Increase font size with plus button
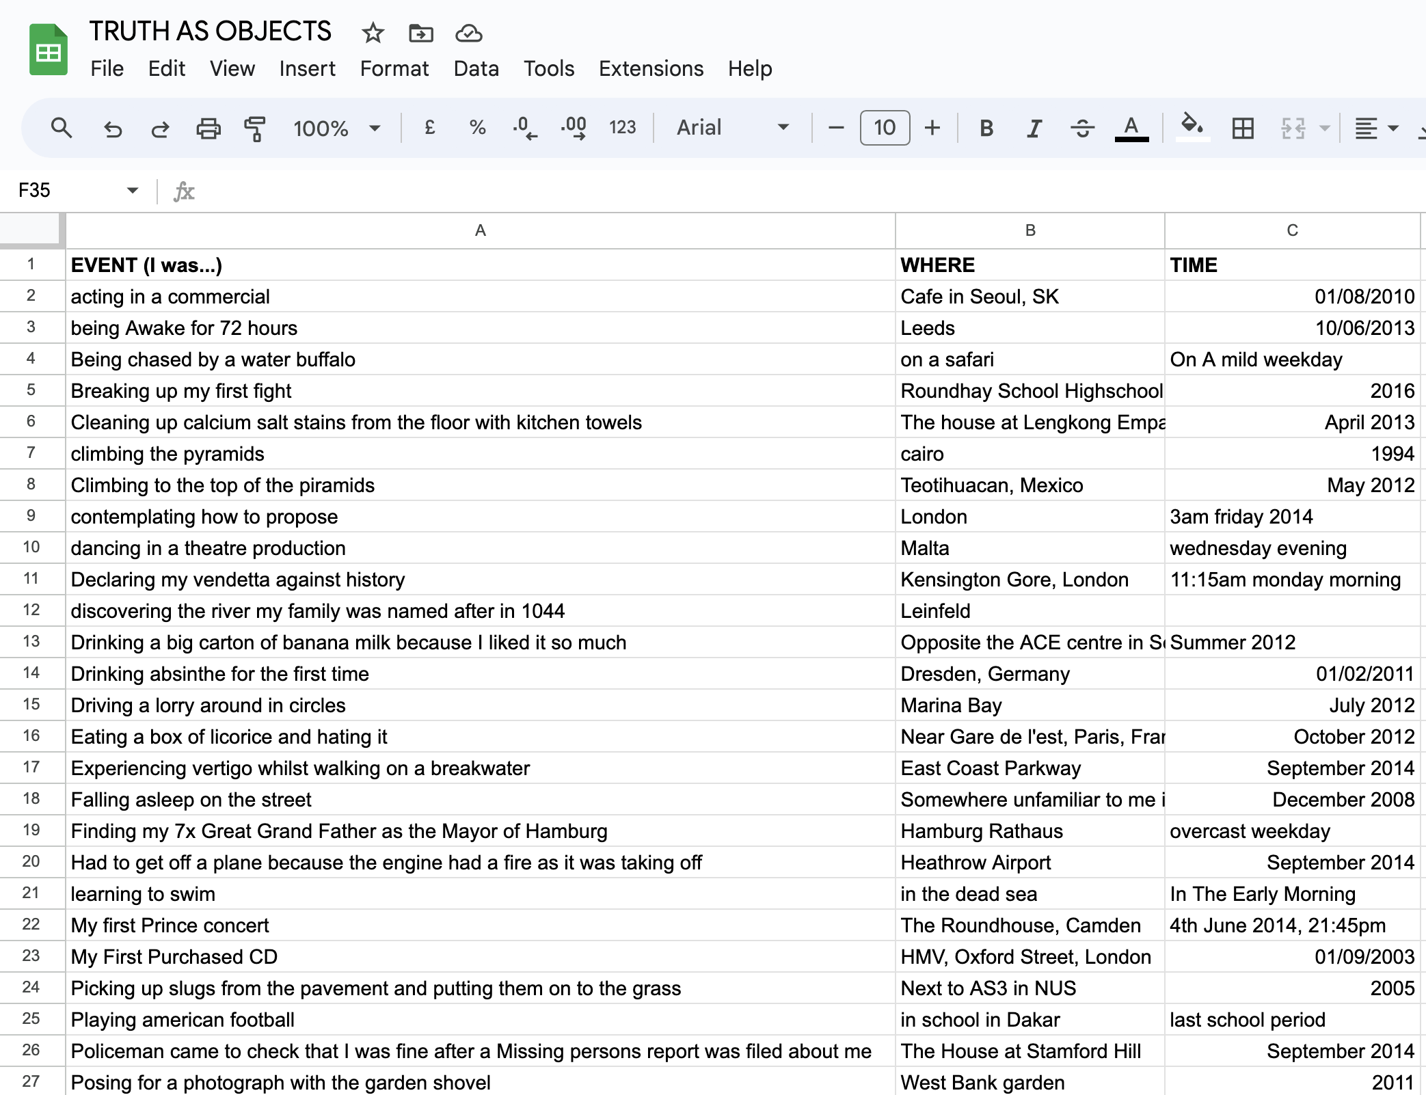Image resolution: width=1426 pixels, height=1095 pixels. [x=932, y=128]
